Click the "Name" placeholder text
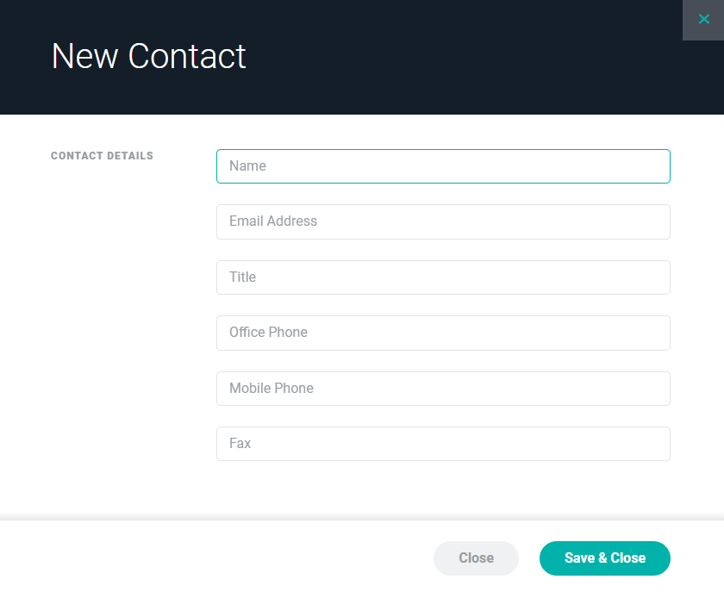This screenshot has height=592, width=724. [247, 166]
